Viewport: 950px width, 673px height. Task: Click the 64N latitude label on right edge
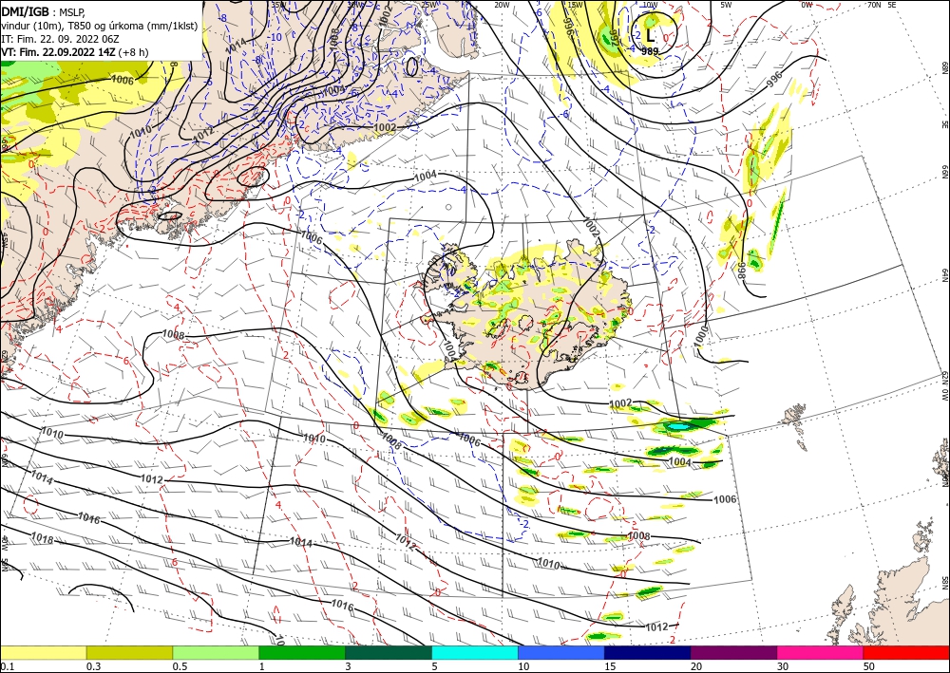pyautogui.click(x=944, y=275)
